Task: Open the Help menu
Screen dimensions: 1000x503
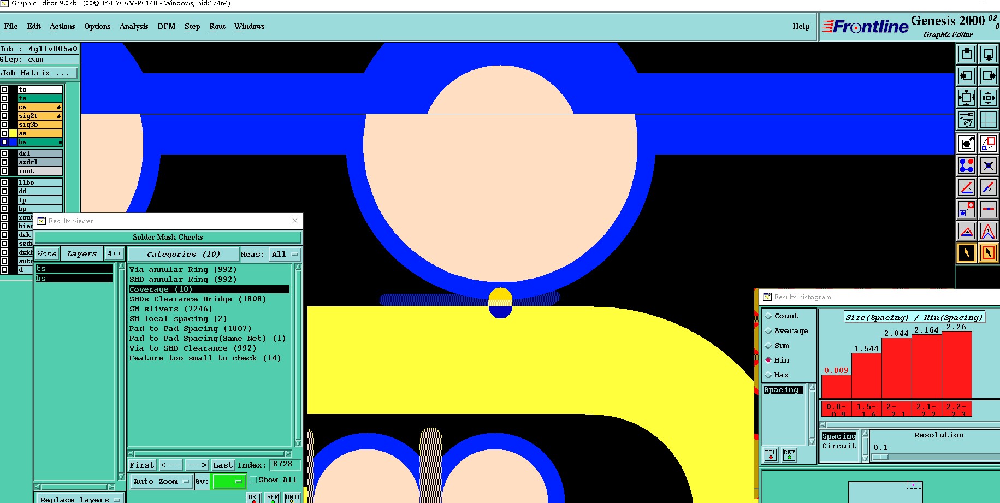Action: (x=801, y=26)
